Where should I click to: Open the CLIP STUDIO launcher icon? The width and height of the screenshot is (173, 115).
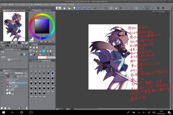click(58, 8)
